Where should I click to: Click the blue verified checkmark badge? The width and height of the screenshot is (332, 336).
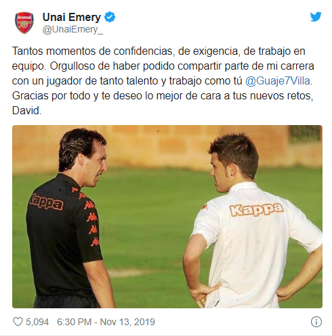110,17
